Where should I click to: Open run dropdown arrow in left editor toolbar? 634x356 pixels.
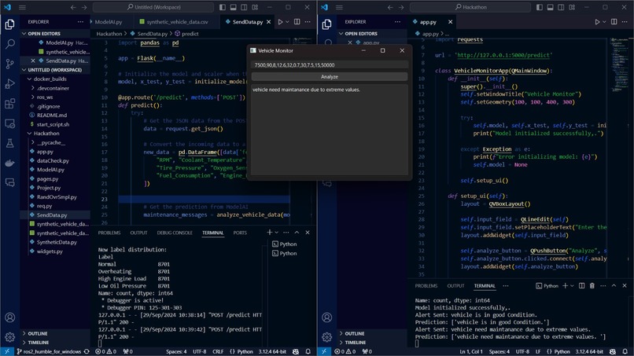[287, 22]
